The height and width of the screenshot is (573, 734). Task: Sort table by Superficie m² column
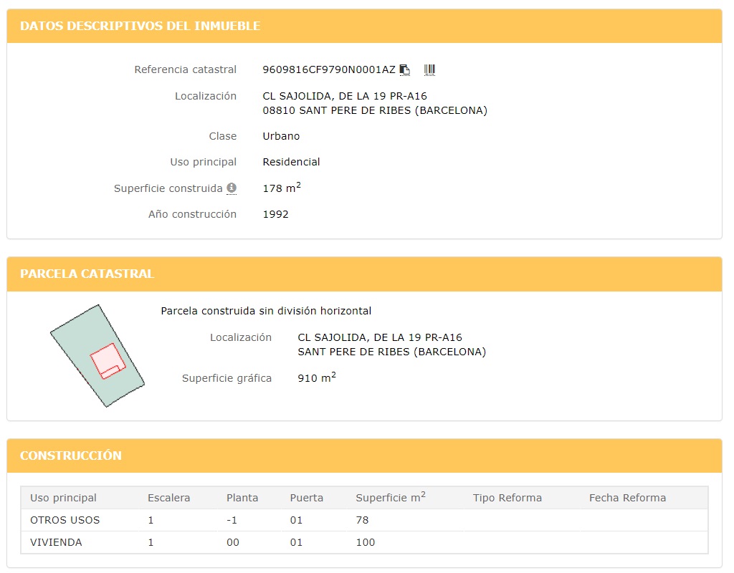(390, 498)
